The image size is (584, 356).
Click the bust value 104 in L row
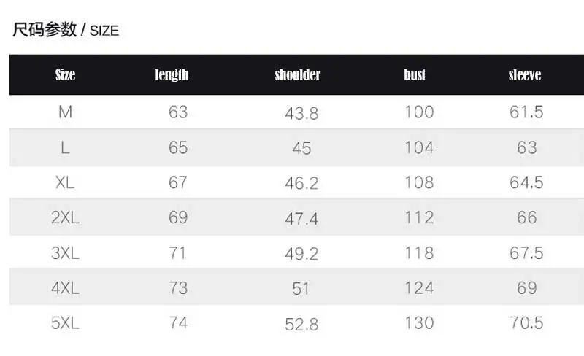click(419, 147)
